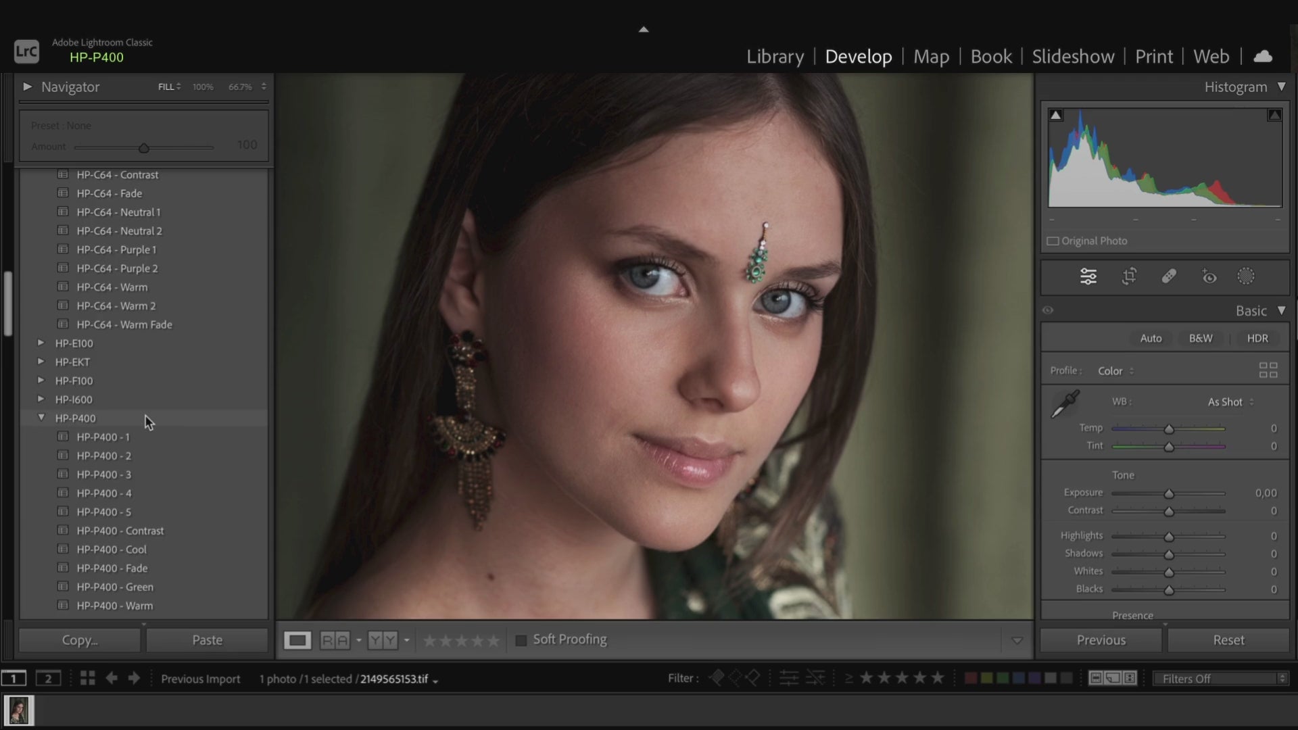The image size is (1298, 730).
Task: Toggle the Basic panel eye switch
Action: click(x=1048, y=310)
